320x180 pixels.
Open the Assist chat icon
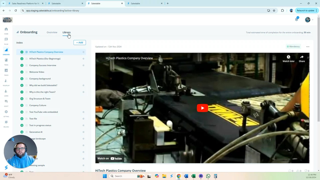[6, 101]
